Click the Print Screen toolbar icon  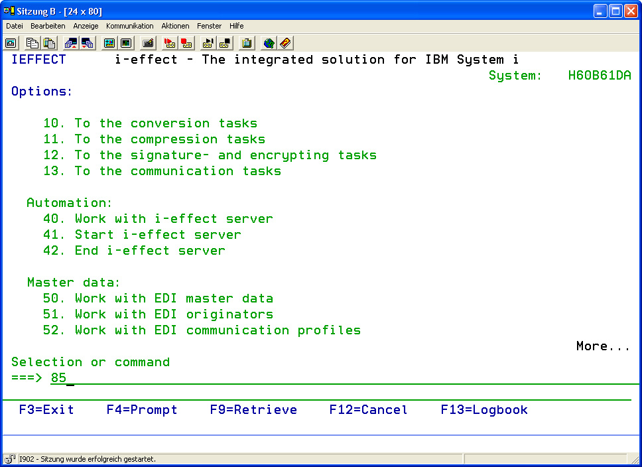[11, 43]
